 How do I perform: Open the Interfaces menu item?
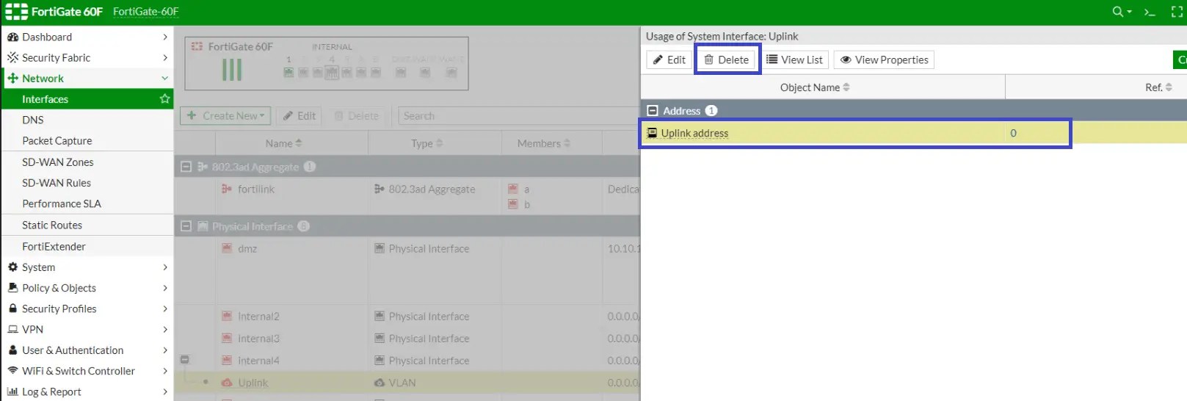[87, 99]
